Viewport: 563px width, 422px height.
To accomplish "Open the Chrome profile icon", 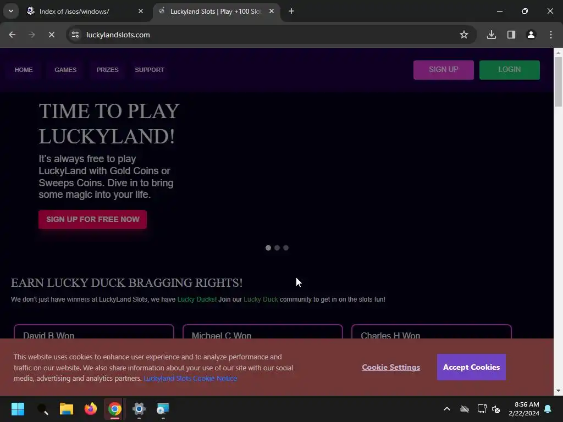I will coord(531,35).
